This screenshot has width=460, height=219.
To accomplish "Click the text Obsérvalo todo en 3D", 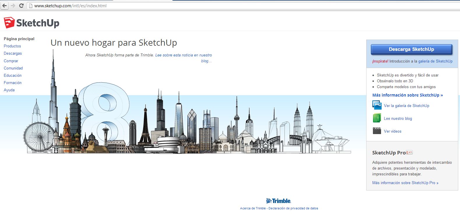I will point(395,81).
